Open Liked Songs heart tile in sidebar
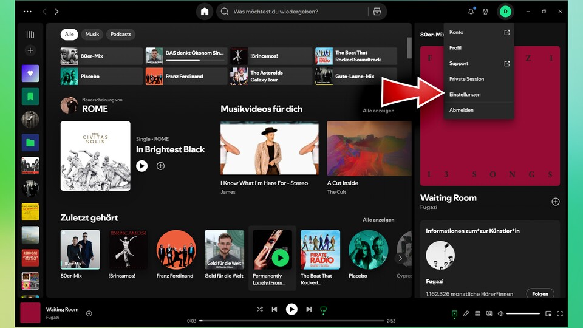The image size is (583, 328). point(30,73)
